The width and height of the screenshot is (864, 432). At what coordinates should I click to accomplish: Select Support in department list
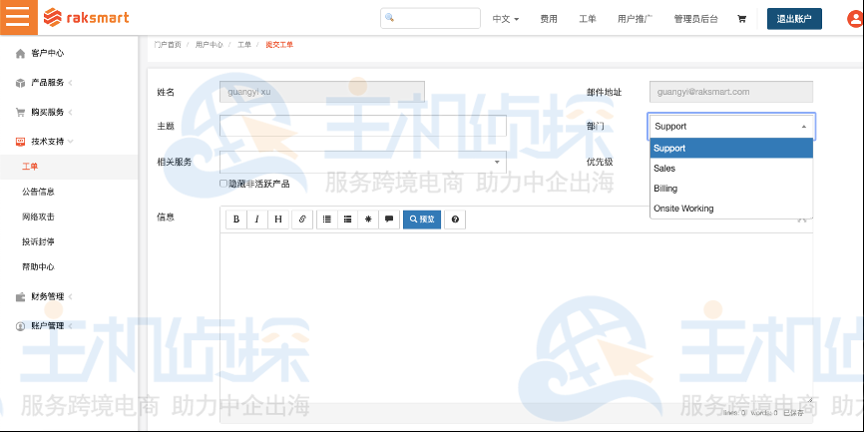click(x=731, y=149)
